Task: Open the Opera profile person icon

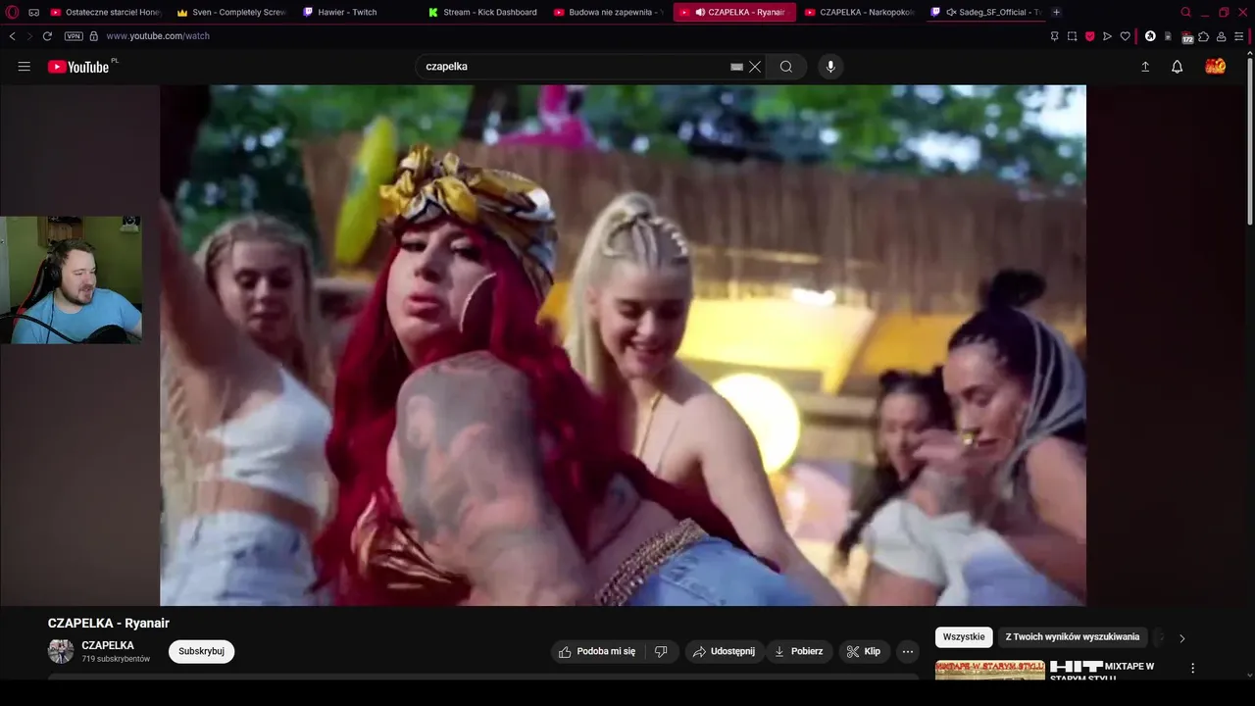Action: [1222, 36]
